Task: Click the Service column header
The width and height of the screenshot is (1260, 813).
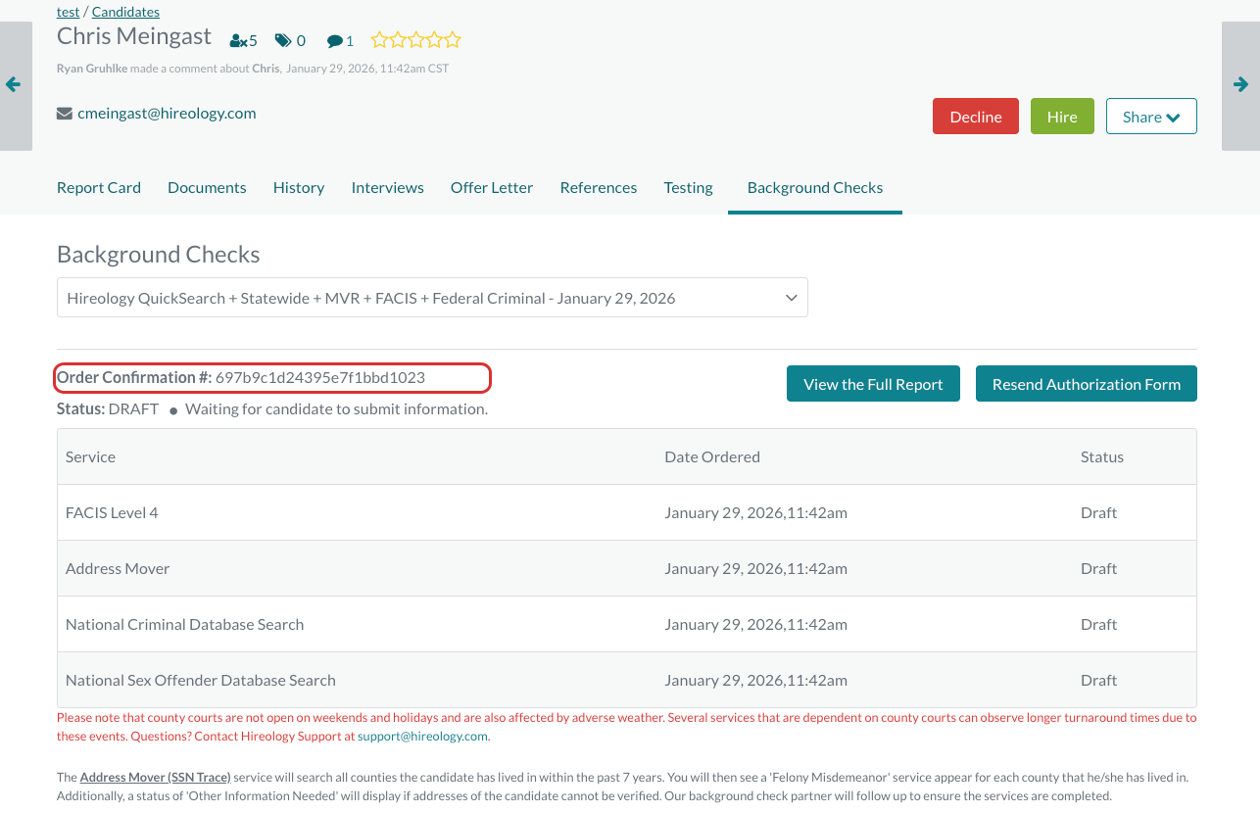Action: pos(90,456)
